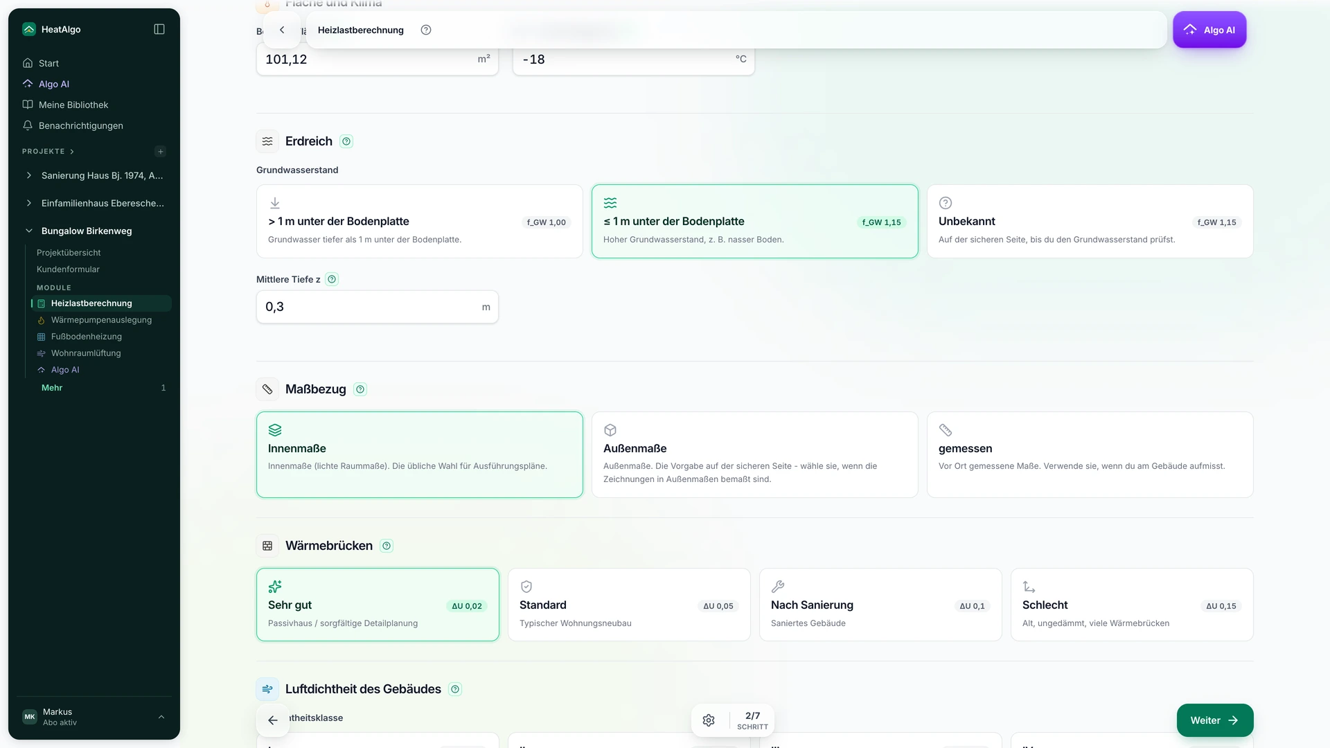1330x748 pixels.
Task: Expand Einfamilienhaus Eberesche project
Action: point(28,204)
